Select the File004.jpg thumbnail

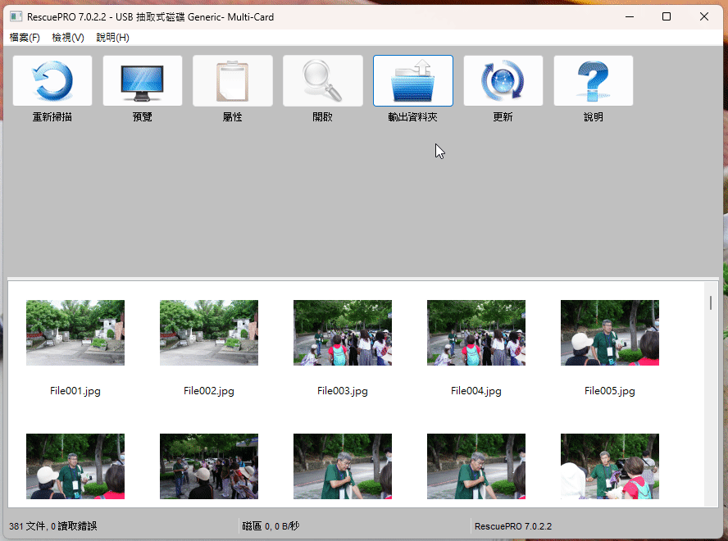[x=476, y=333]
